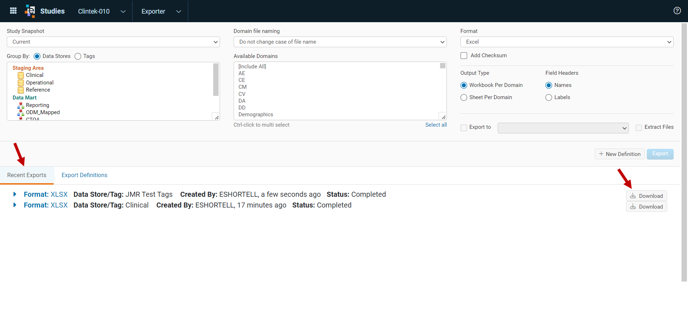Download the Clinical XLSX export
The height and width of the screenshot is (322, 688).
click(x=646, y=206)
